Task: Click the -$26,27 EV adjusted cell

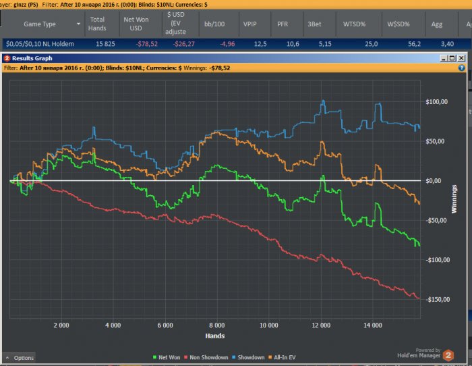Action: pos(183,44)
